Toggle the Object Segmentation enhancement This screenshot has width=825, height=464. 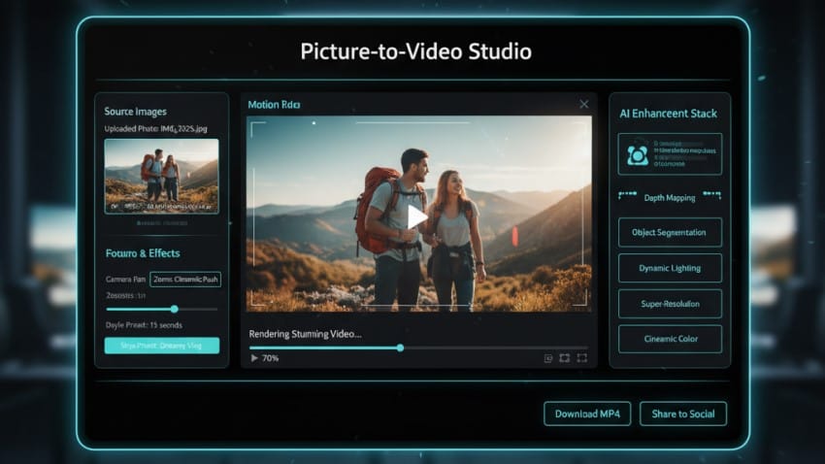(x=670, y=232)
